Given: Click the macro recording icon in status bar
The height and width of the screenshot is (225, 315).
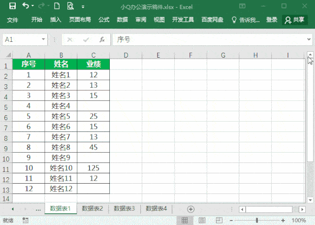Looking at the screenshot, I should coord(26,220).
